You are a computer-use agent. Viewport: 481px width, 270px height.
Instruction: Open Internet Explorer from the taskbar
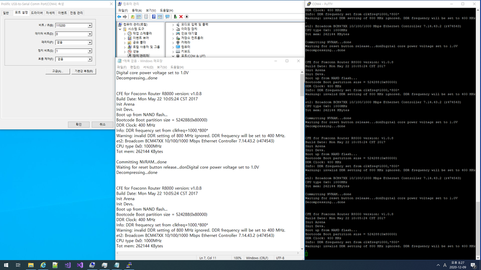click(43, 265)
